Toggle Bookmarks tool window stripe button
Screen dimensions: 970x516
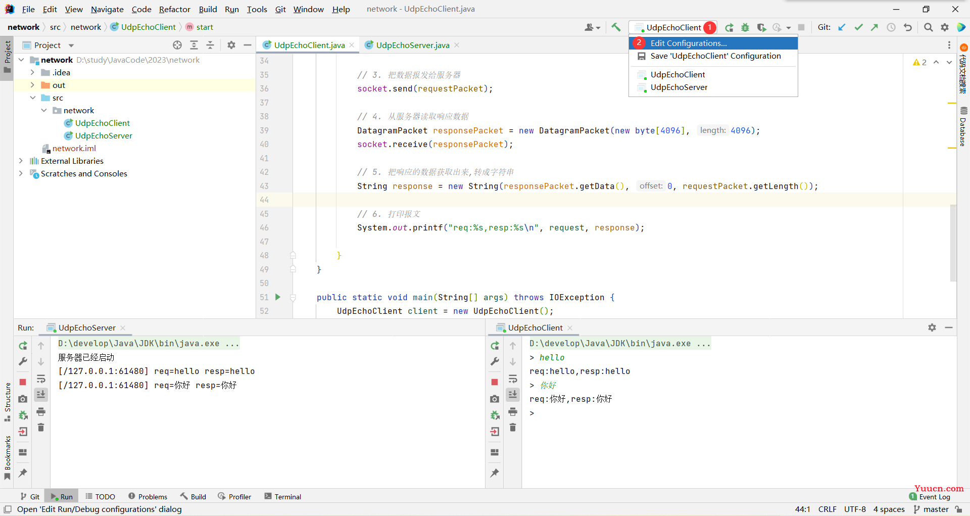[x=7, y=458]
